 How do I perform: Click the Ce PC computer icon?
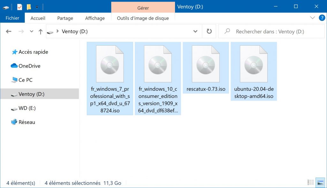(14, 80)
